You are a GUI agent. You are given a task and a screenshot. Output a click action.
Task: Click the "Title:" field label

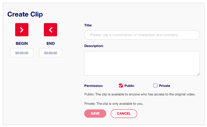(x=88, y=25)
